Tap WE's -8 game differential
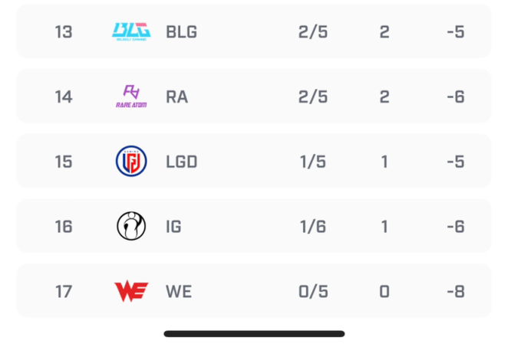 point(456,292)
